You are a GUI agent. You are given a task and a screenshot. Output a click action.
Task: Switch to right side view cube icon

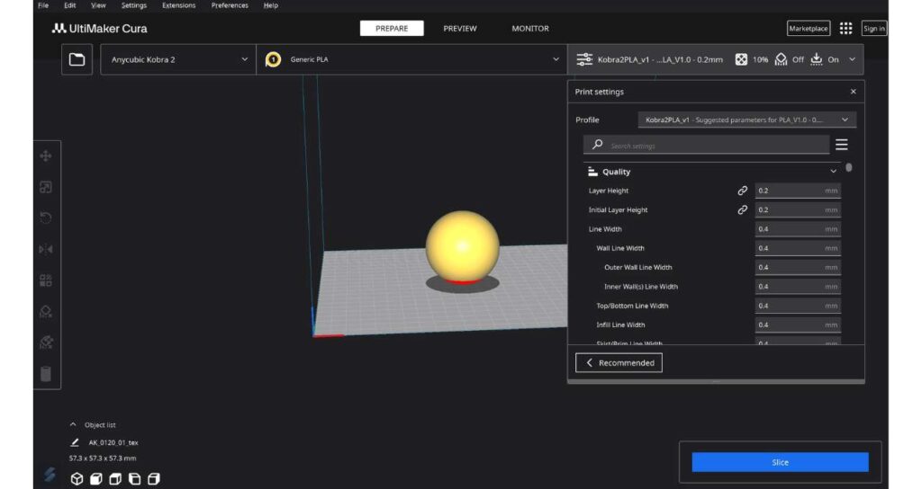click(x=153, y=479)
